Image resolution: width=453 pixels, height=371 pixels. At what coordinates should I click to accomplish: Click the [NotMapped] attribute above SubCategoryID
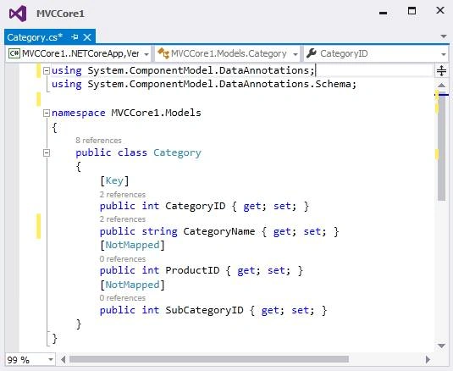point(132,285)
